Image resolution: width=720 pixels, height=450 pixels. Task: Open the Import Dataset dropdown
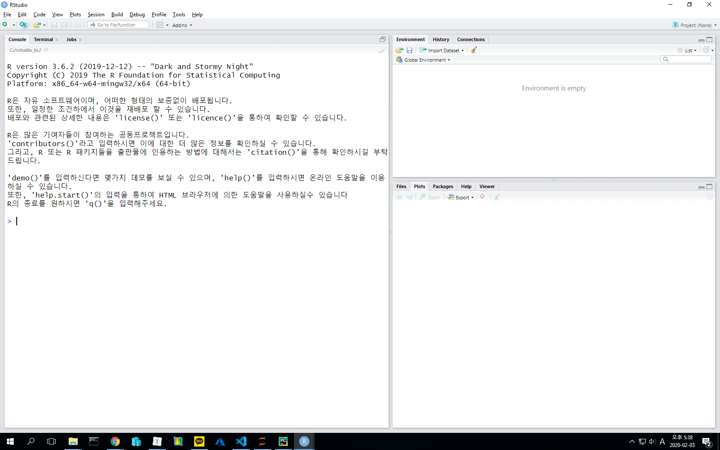[x=441, y=51]
